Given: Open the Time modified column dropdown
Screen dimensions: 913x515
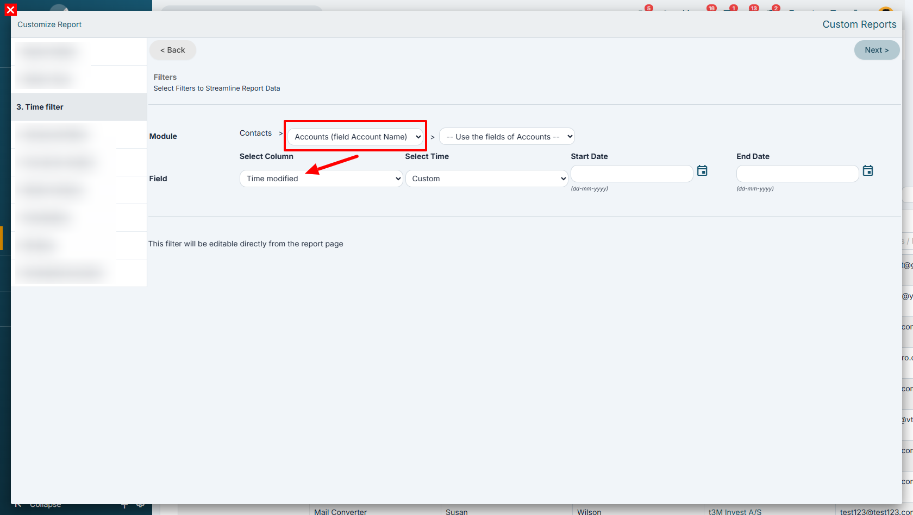Looking at the screenshot, I should coord(321,179).
